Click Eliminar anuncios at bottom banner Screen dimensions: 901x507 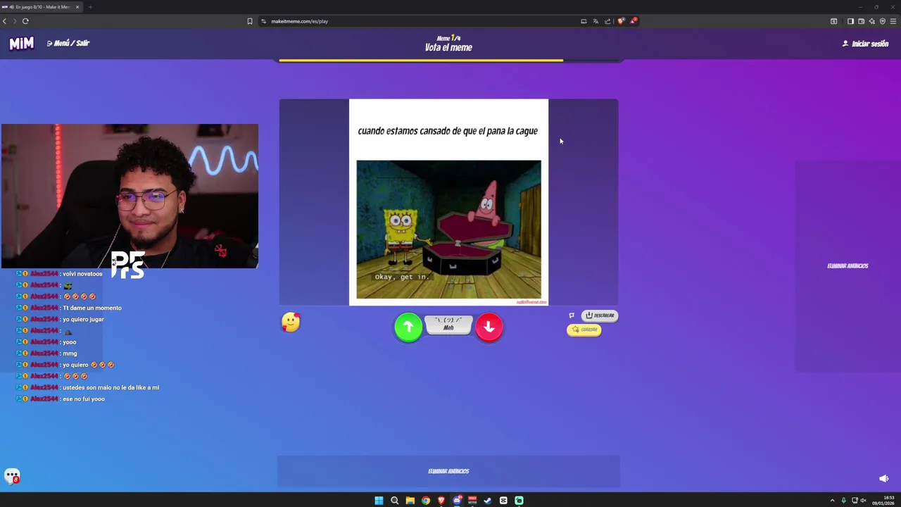448,471
